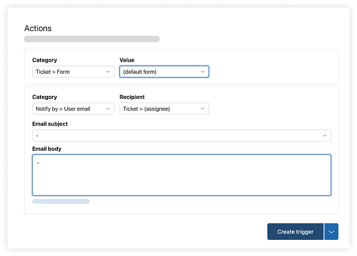Click the 'Email body' label
This screenshot has width=357, height=256.
coord(47,149)
